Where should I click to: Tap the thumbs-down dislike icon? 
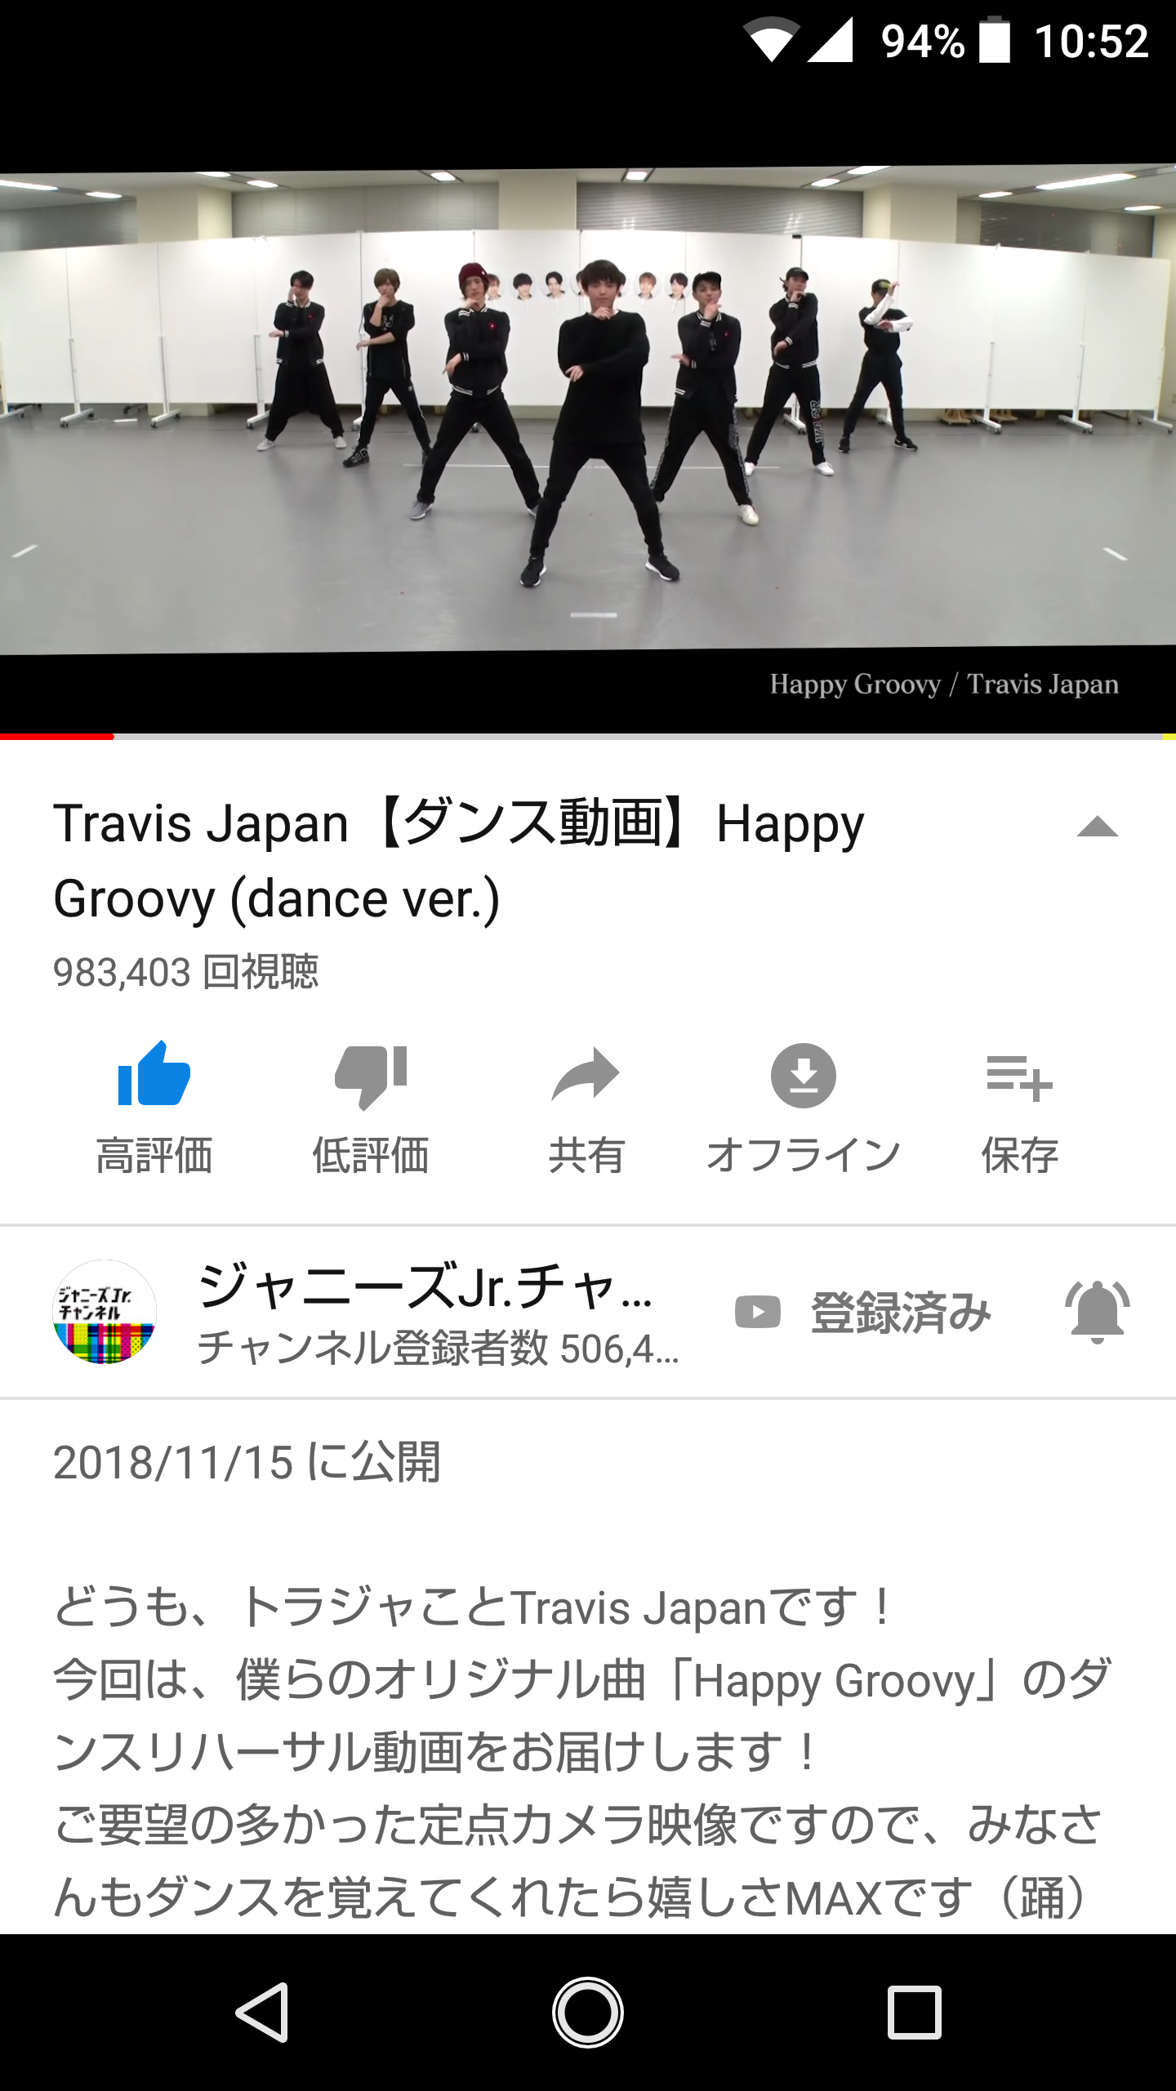[x=371, y=1076]
